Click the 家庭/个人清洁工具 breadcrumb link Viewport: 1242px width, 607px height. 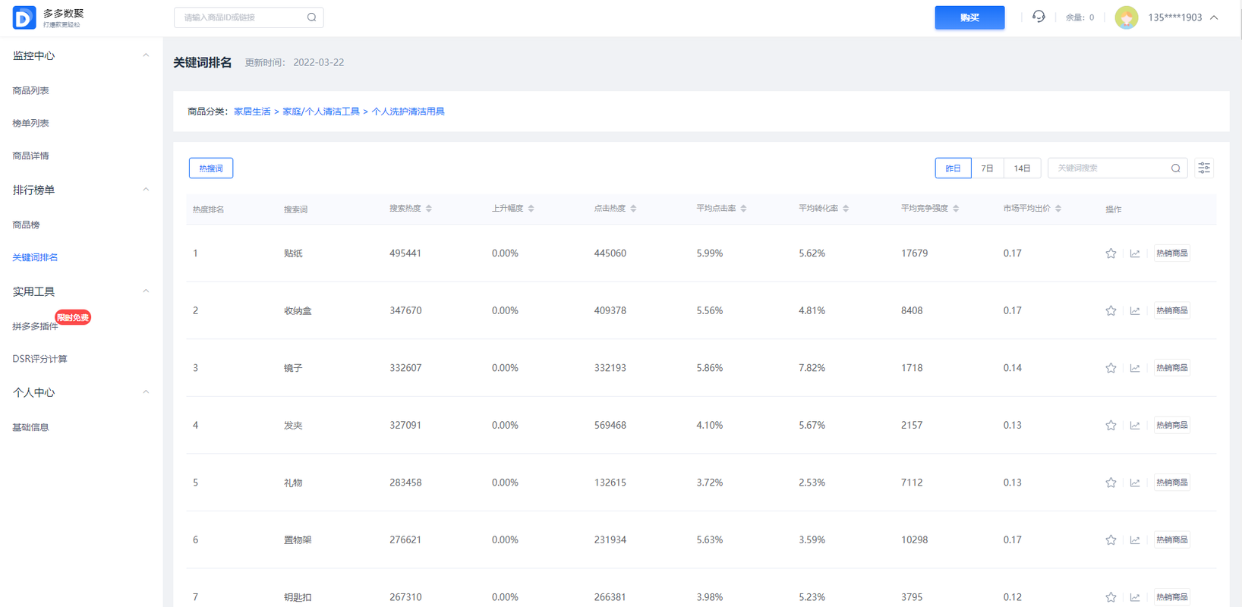pos(321,112)
